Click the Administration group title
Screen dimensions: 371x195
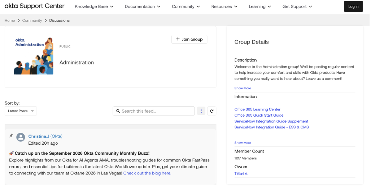click(x=77, y=63)
